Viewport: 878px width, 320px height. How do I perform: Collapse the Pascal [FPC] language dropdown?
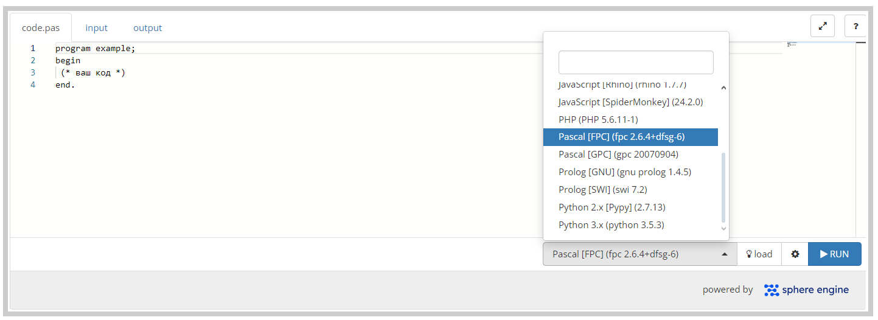coord(639,254)
